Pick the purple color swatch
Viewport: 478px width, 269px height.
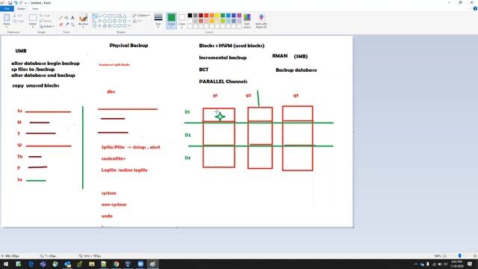pyautogui.click(x=239, y=15)
